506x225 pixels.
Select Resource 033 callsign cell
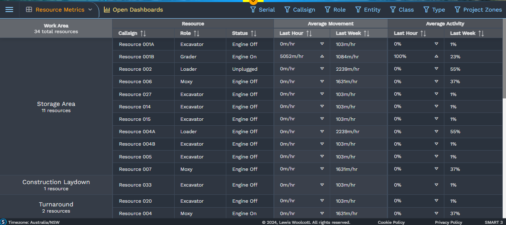[143, 185]
